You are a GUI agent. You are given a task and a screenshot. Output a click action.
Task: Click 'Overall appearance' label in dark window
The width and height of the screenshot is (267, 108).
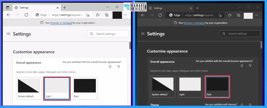pyautogui.click(x=162, y=62)
